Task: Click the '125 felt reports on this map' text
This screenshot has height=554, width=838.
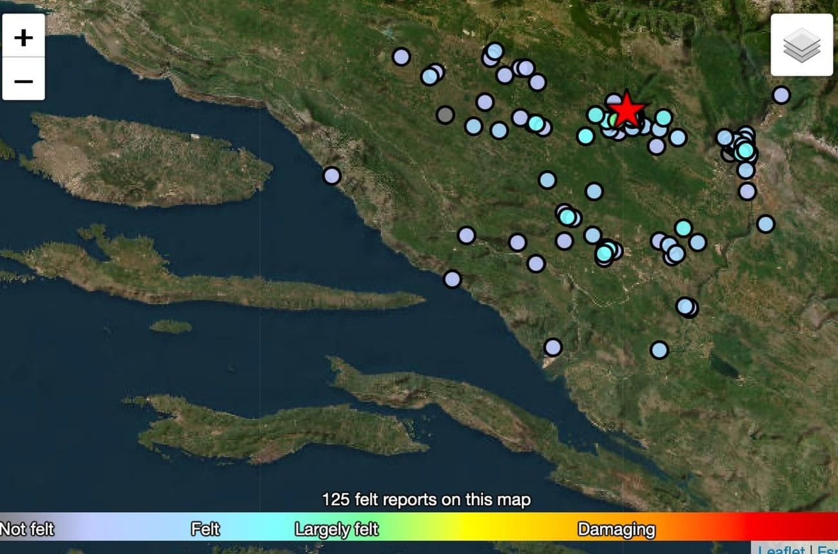Action: 426,499
